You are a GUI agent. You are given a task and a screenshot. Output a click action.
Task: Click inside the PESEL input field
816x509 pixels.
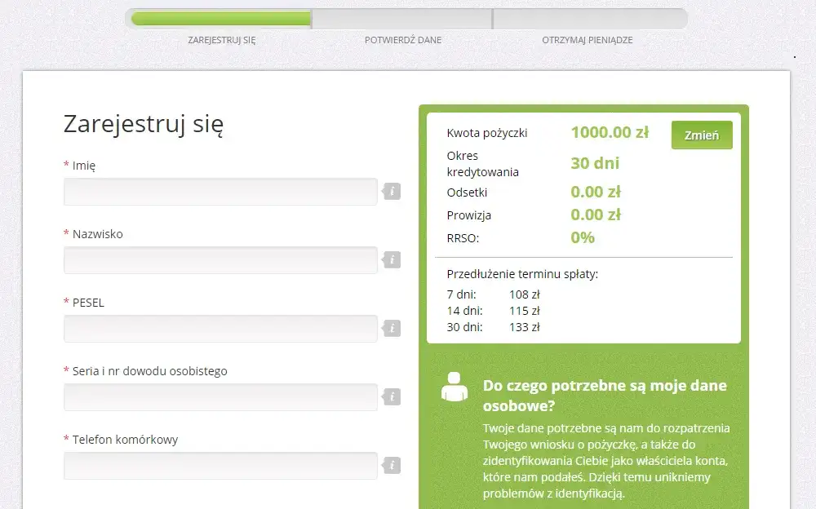220,328
